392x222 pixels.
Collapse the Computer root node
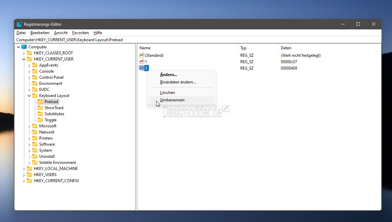coord(18,47)
